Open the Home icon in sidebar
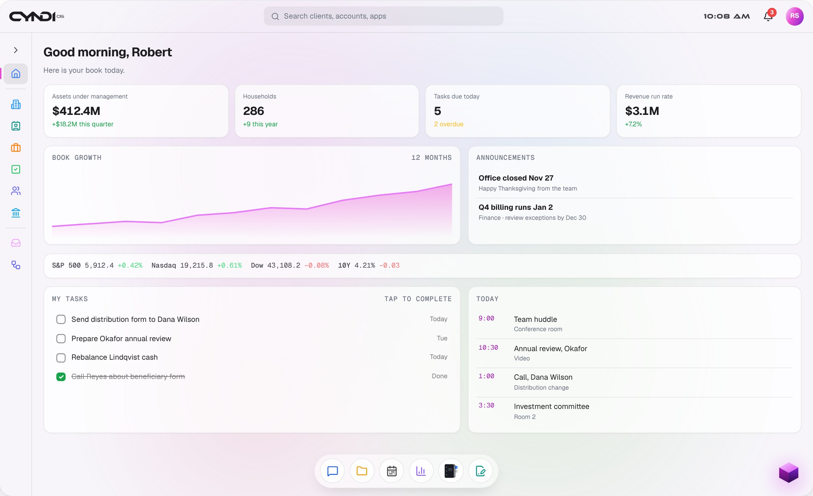Viewport: 813px width, 496px height. (16, 74)
